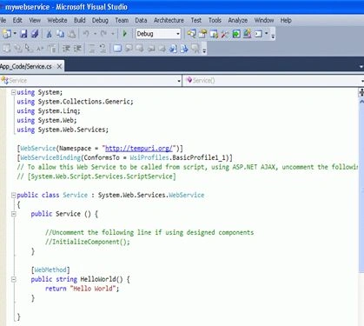Open the Service class navigation dropdown
Viewport: 364px width, 326px height.
coord(91,81)
